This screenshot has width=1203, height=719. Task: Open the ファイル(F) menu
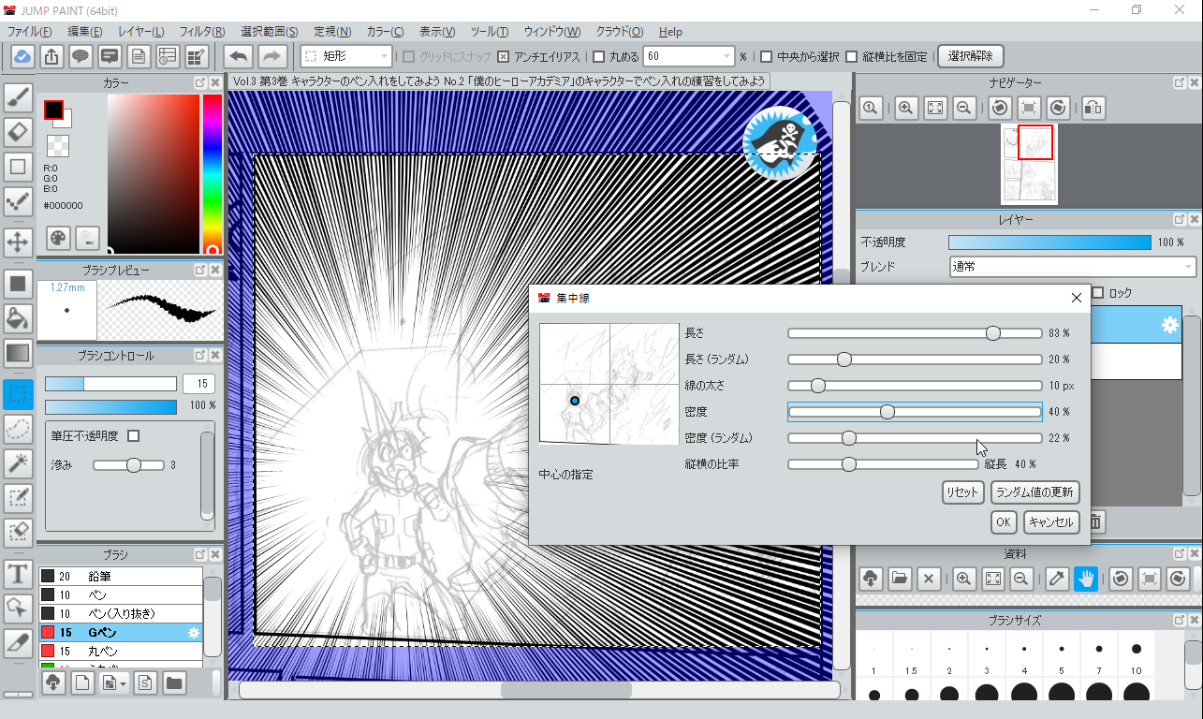coord(29,32)
